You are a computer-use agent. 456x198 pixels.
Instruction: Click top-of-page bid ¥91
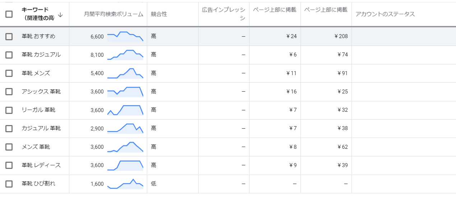343,73
